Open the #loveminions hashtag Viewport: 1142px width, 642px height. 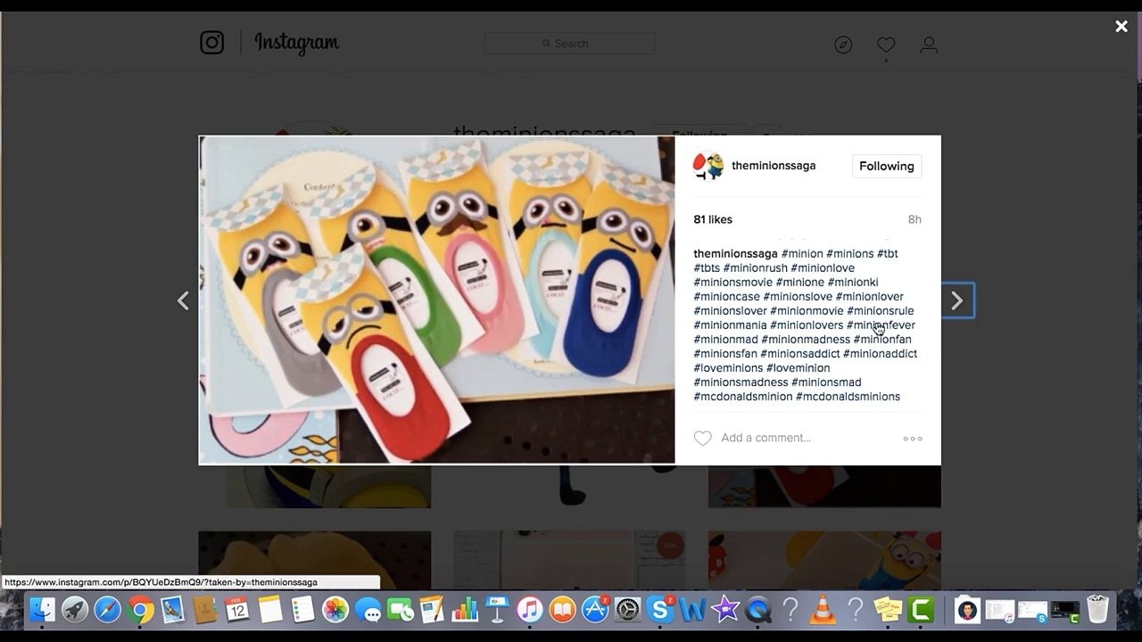[728, 367]
